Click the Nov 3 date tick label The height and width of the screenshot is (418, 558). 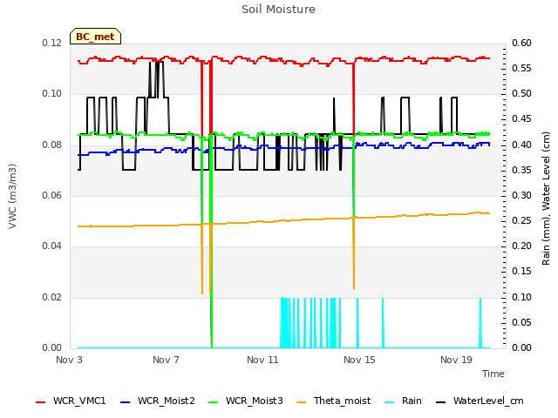(x=69, y=360)
